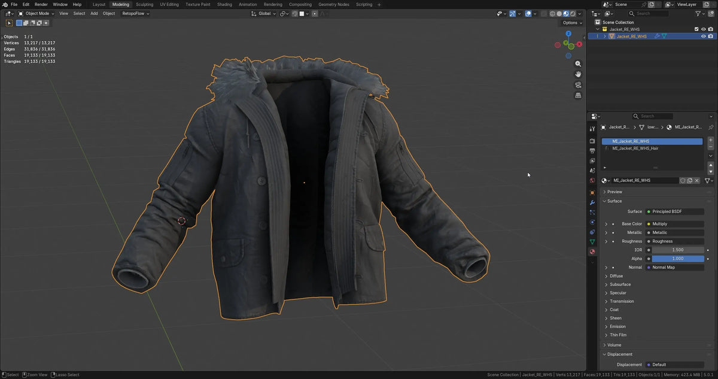Click the pan view hand icon
This screenshot has width=718, height=379.
[578, 74]
